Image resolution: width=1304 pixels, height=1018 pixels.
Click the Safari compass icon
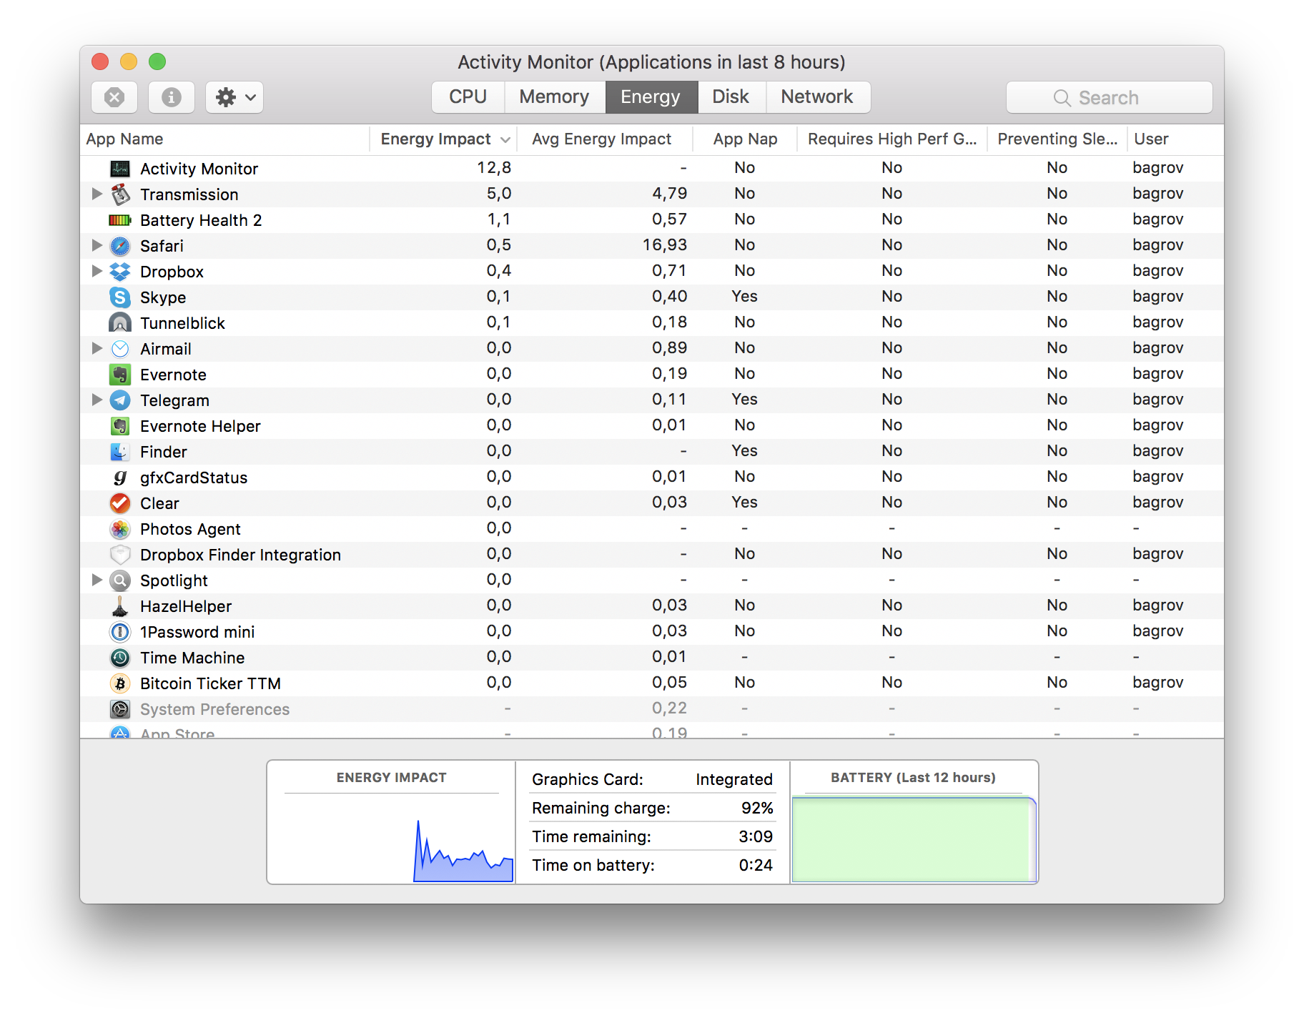click(120, 246)
